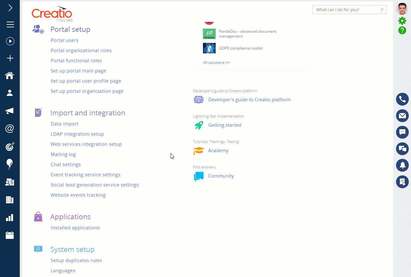The image size is (411, 277).
Task: Open Installed applications link
Action: [x=75, y=228]
